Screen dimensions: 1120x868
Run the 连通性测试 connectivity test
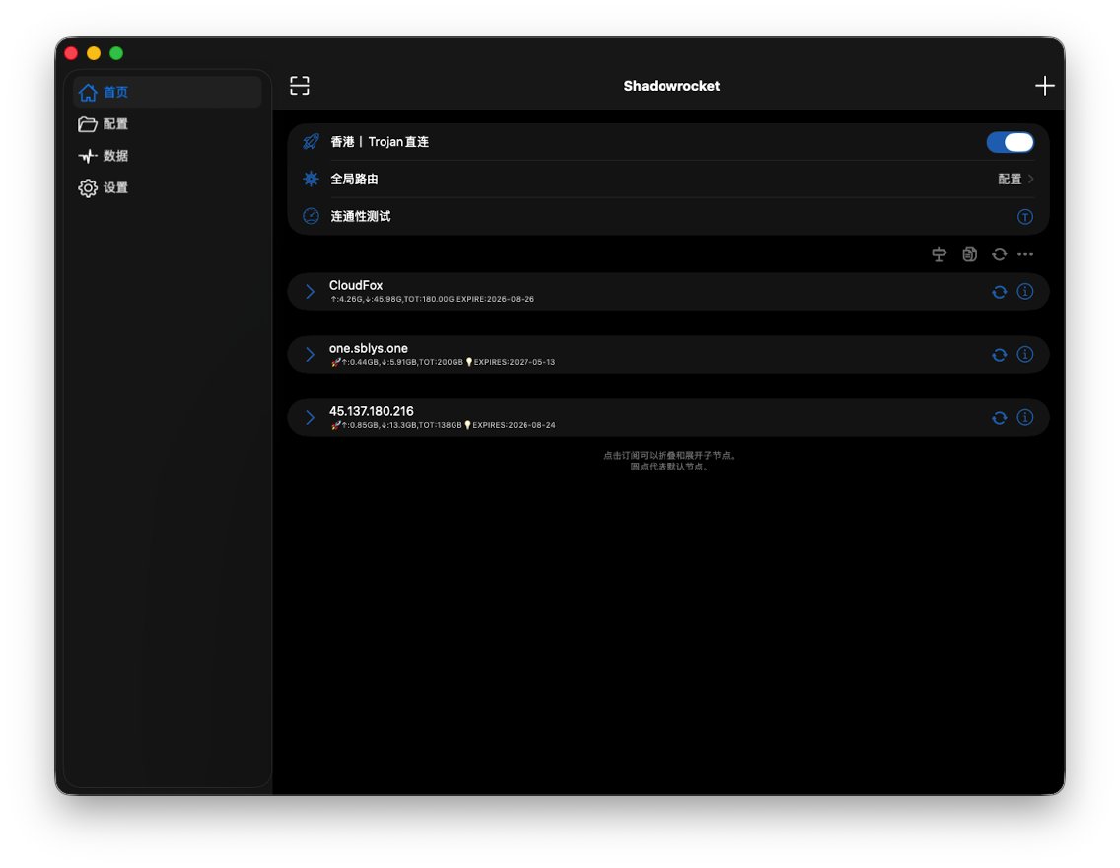click(667, 216)
